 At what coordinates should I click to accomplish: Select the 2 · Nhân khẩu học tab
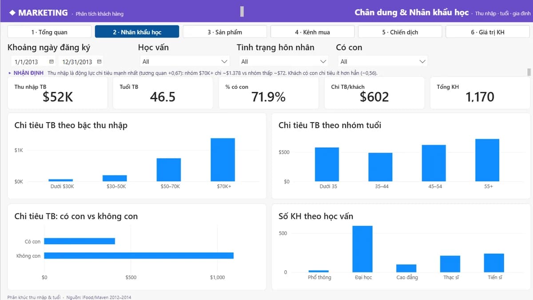(137, 32)
